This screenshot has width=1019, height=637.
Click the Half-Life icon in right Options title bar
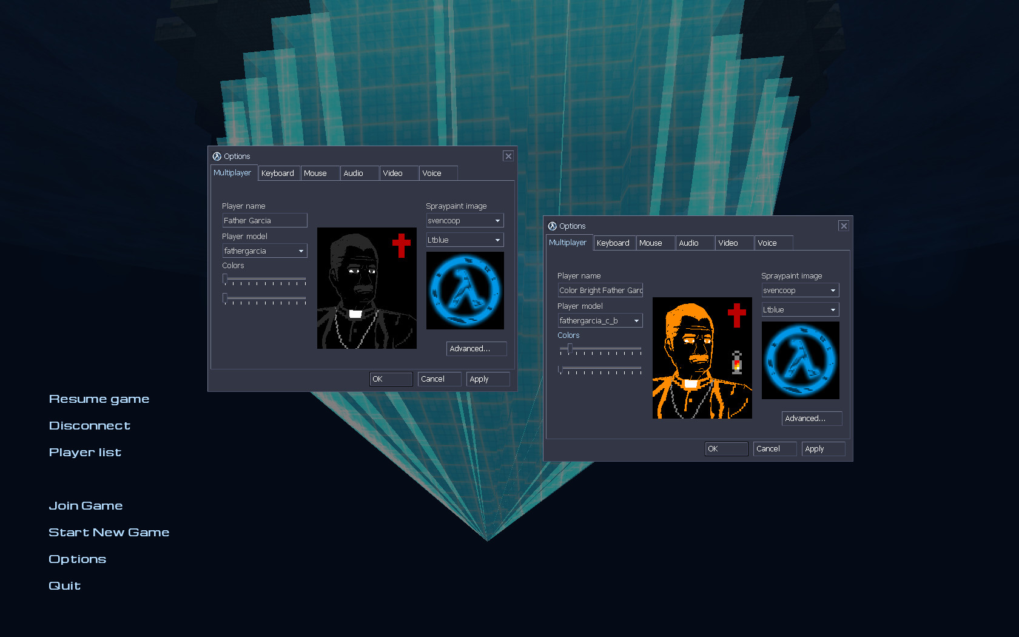pos(552,226)
